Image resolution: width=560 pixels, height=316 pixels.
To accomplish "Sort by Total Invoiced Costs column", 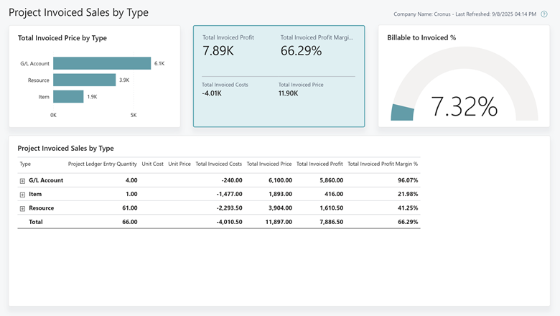I will point(218,164).
